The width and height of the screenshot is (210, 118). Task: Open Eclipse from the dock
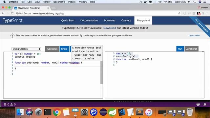pyautogui.click(x=103, y=112)
